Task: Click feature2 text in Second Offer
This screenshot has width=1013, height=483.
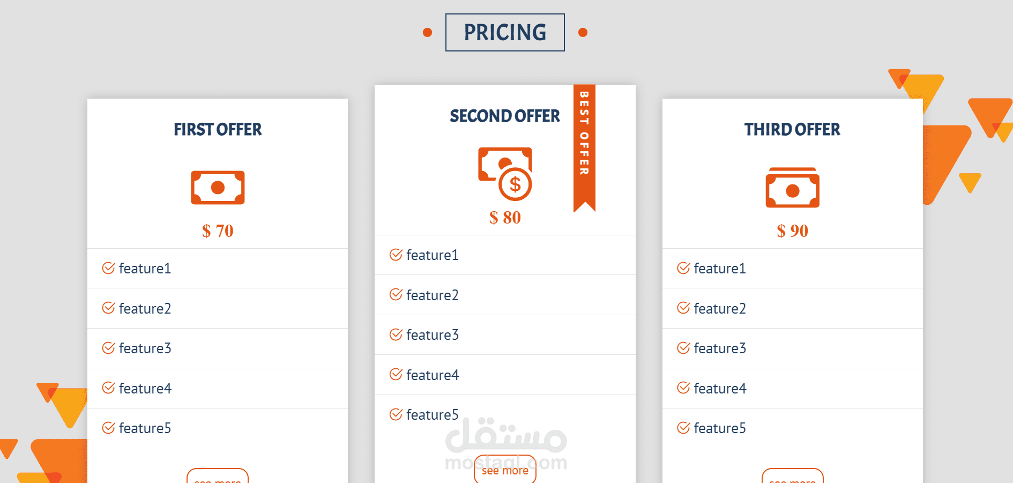Action: [432, 295]
